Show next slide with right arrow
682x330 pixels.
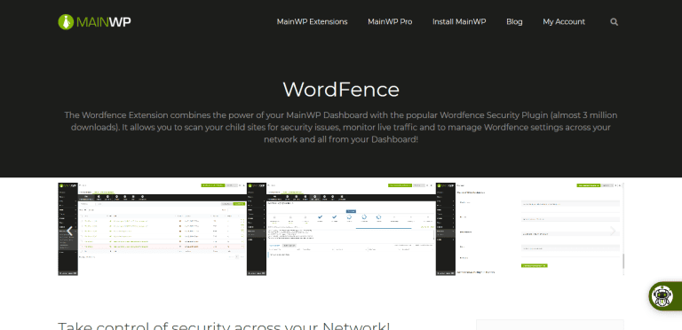click(x=613, y=231)
